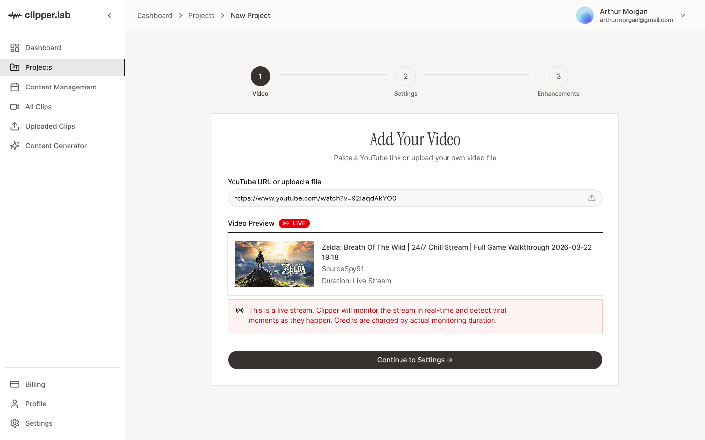Click the Zelda video preview thumbnail

[275, 264]
